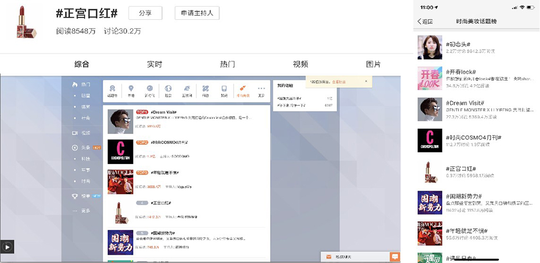Image resolution: width=540 pixels, height=263 pixels.
Task: Click the orange chat bubble icon at bottom right
Action: coord(395,256)
